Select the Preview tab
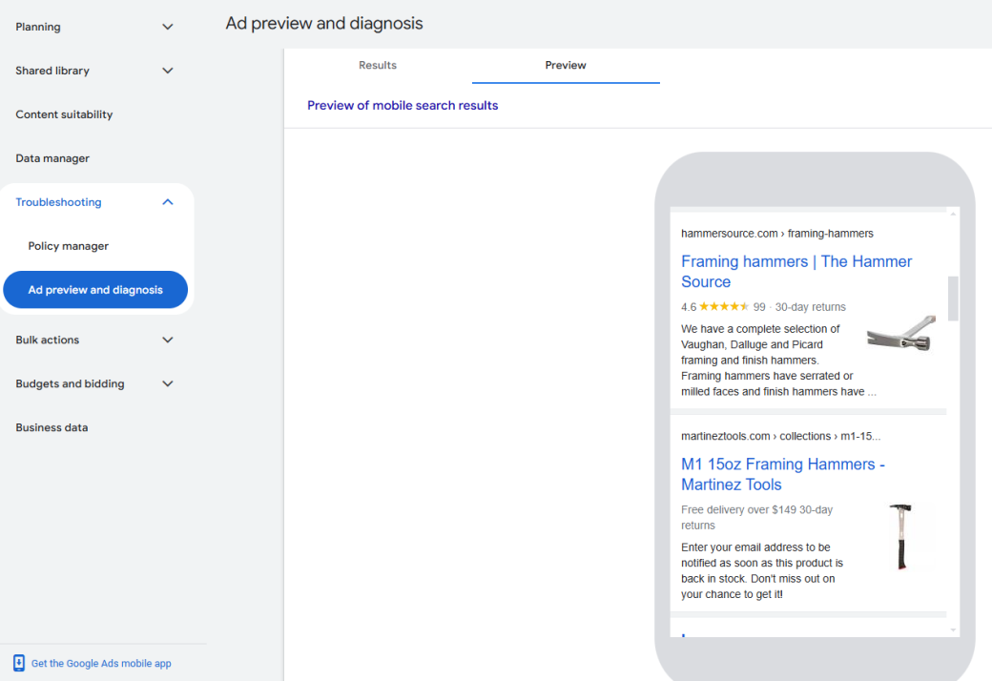Viewport: 992px width, 681px height. (x=565, y=65)
